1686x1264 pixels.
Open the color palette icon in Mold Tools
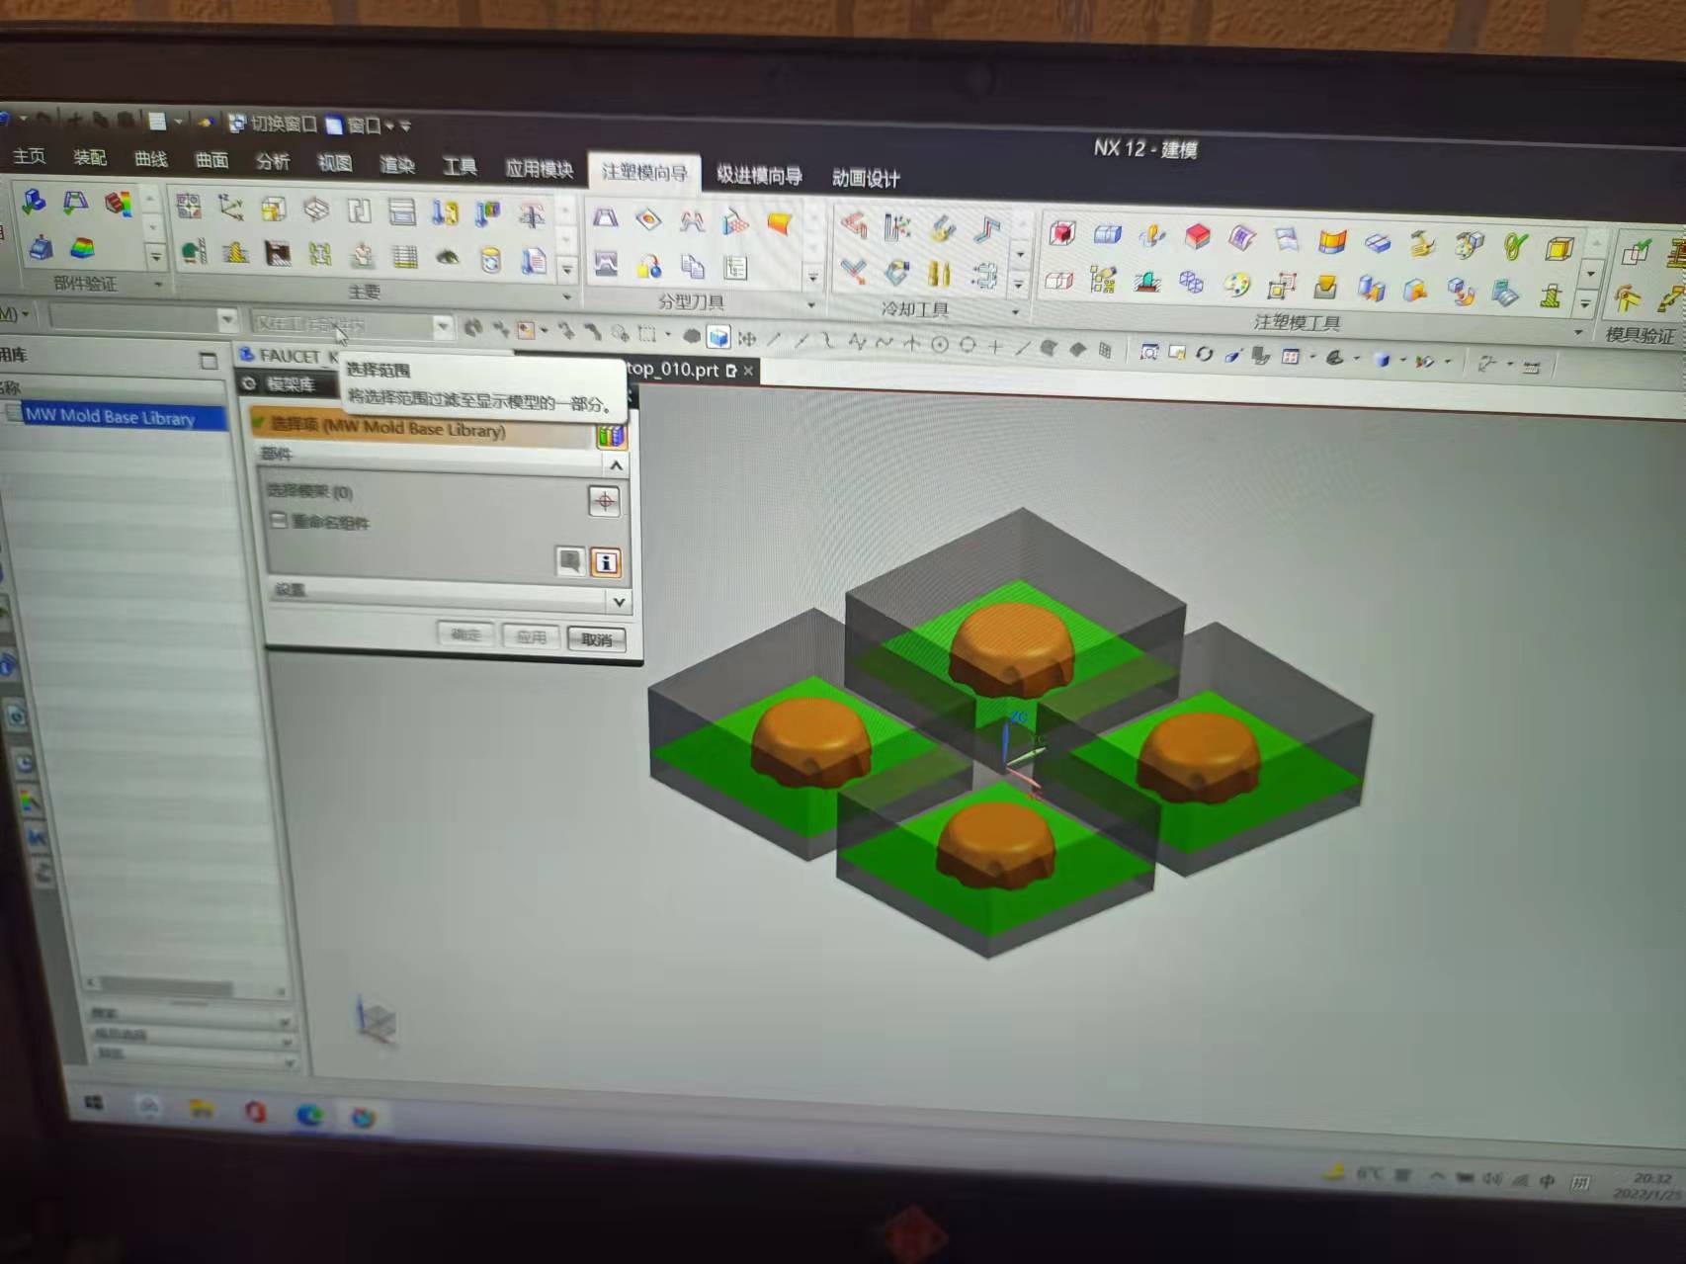click(x=1236, y=285)
